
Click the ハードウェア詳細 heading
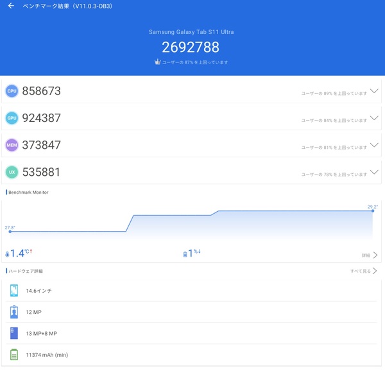coord(26,271)
